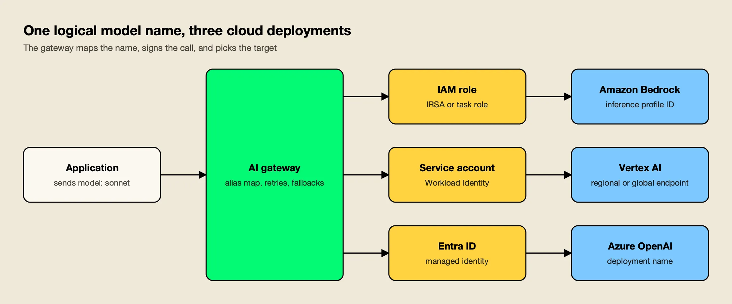
Task: Click the text 'managed identity'
Action: pos(457,261)
